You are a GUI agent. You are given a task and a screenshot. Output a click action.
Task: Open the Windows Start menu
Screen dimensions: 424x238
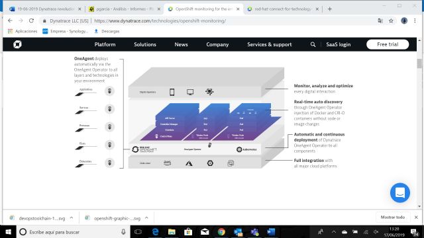click(8, 232)
